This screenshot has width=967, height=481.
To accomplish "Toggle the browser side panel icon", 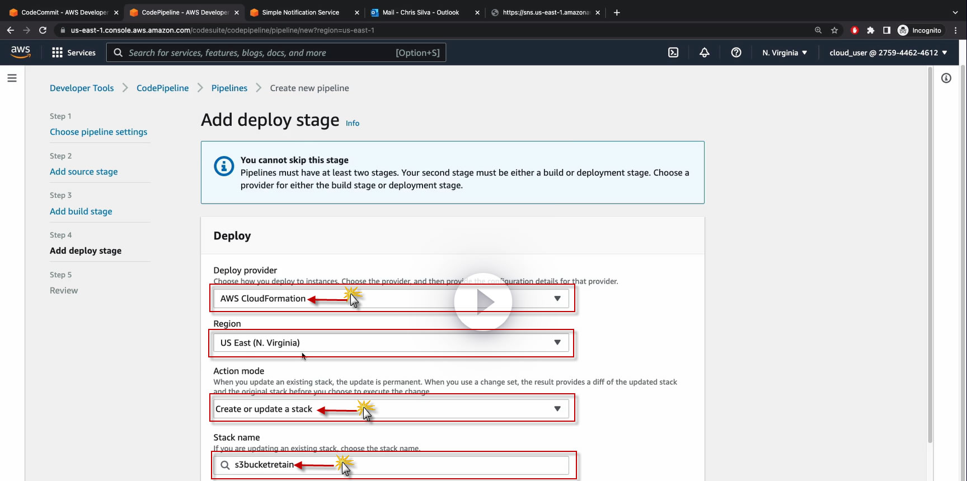I will point(886,30).
